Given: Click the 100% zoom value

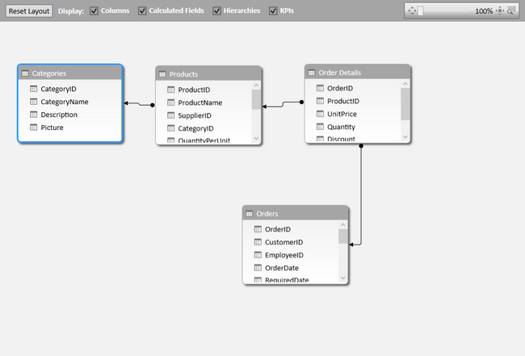Looking at the screenshot, I should click(484, 11).
